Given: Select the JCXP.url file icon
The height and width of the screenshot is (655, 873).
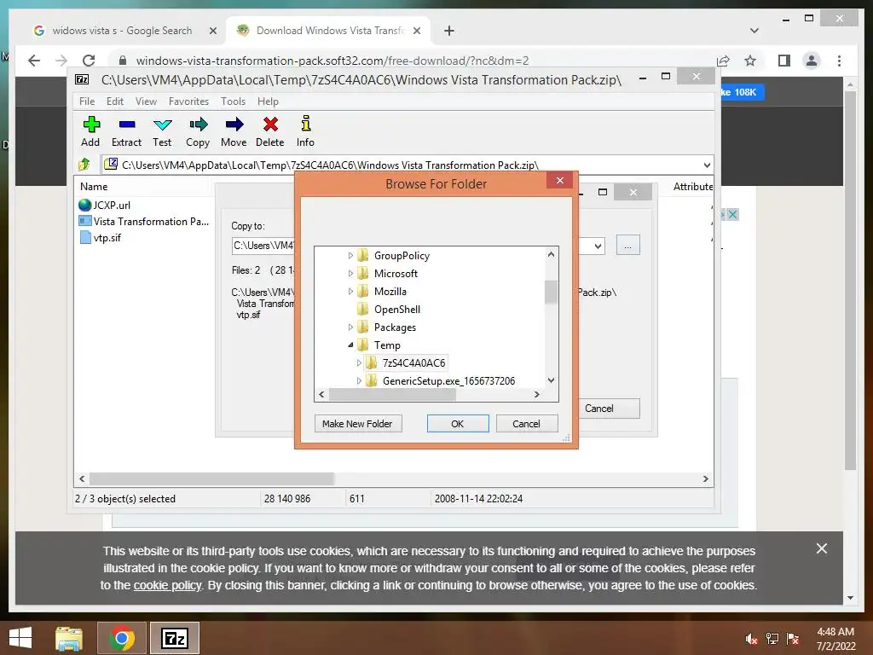Looking at the screenshot, I should pyautogui.click(x=84, y=205).
